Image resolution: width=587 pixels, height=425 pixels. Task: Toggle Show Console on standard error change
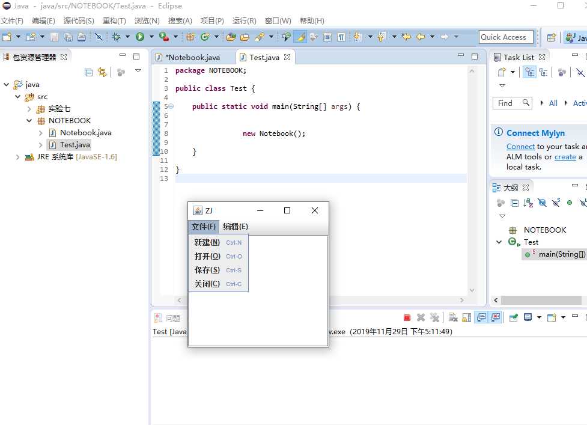(x=495, y=317)
